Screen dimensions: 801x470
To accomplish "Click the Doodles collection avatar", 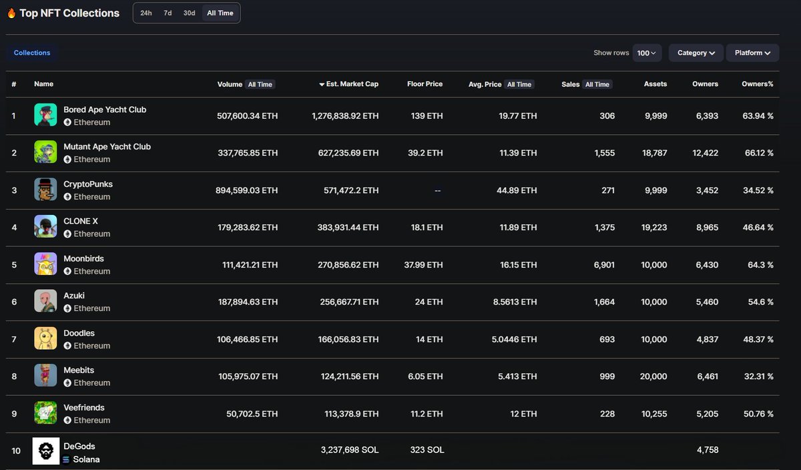I will pyautogui.click(x=45, y=338).
